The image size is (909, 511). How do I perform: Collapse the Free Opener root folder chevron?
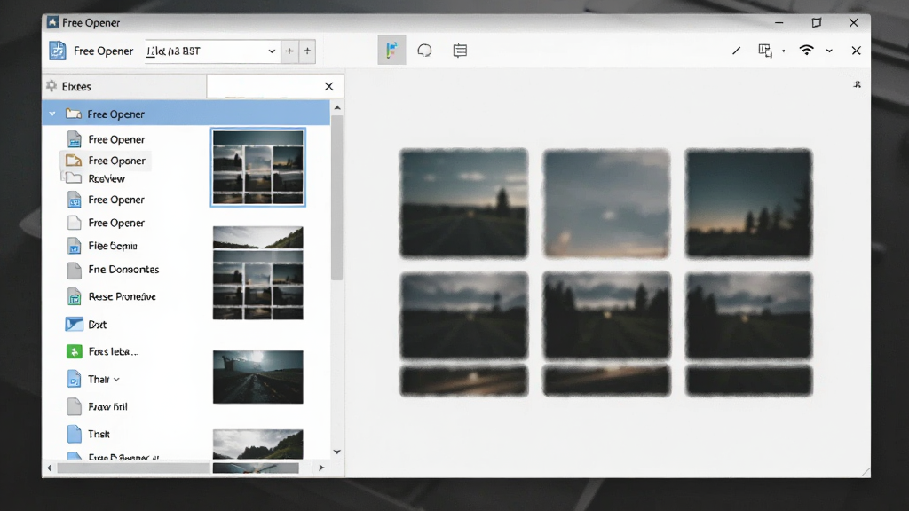pos(52,114)
